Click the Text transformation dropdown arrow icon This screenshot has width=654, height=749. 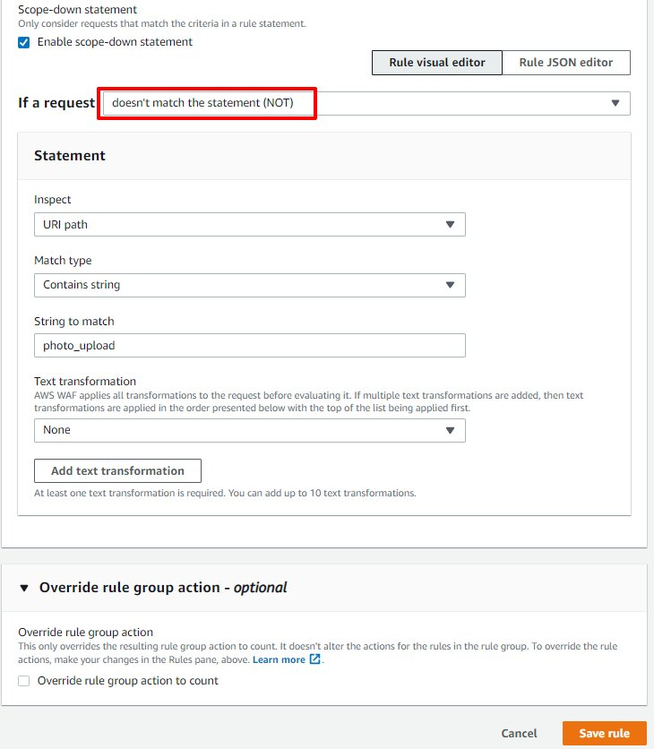tap(450, 430)
